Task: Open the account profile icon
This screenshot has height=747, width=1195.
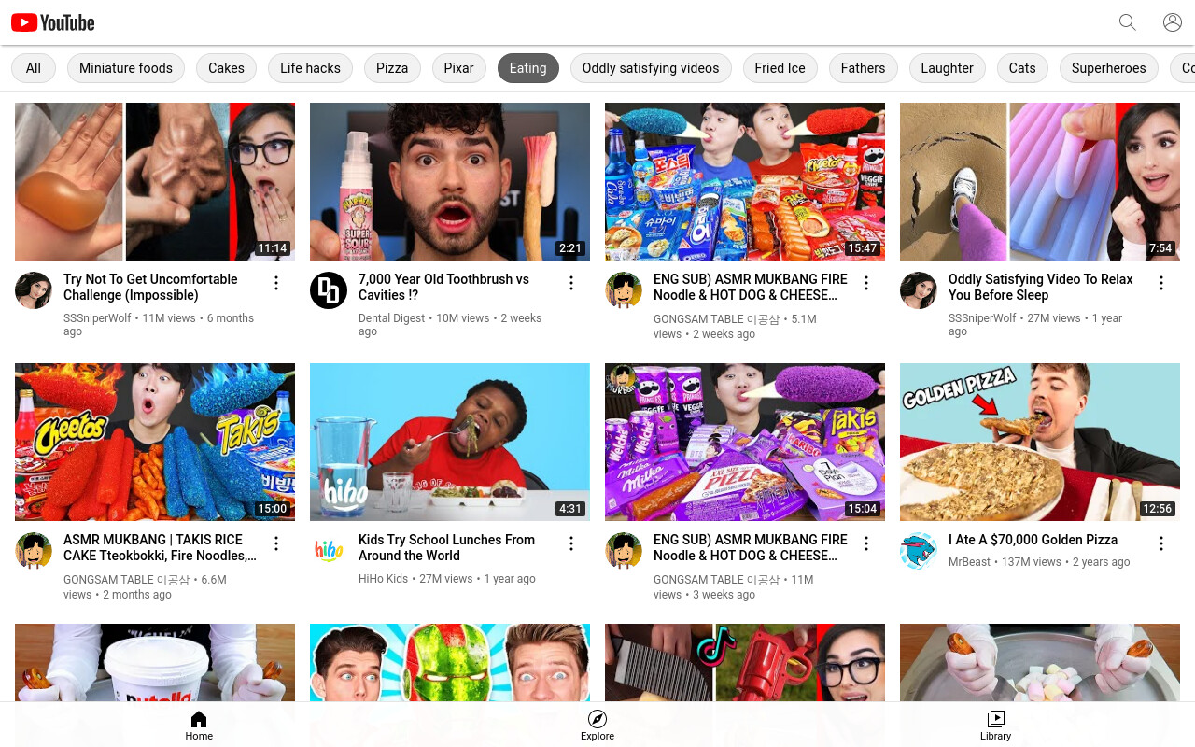Action: pos(1173,22)
